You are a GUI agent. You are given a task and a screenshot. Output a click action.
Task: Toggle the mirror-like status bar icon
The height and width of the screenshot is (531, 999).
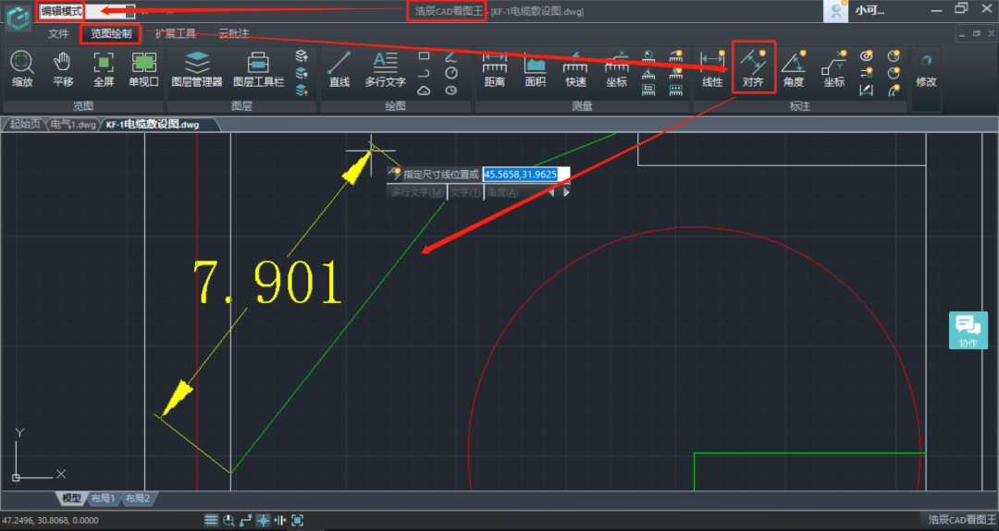click(x=280, y=520)
